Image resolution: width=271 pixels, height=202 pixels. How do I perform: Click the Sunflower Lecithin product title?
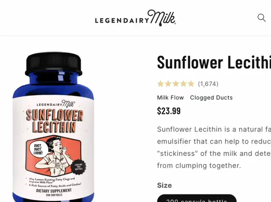[x=214, y=62]
